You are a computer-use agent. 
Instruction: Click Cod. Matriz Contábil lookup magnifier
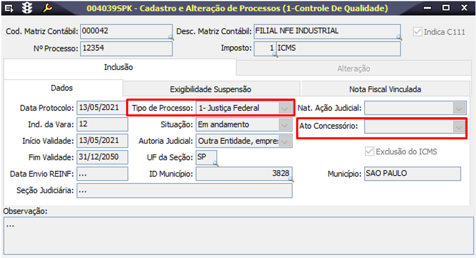click(170, 38)
